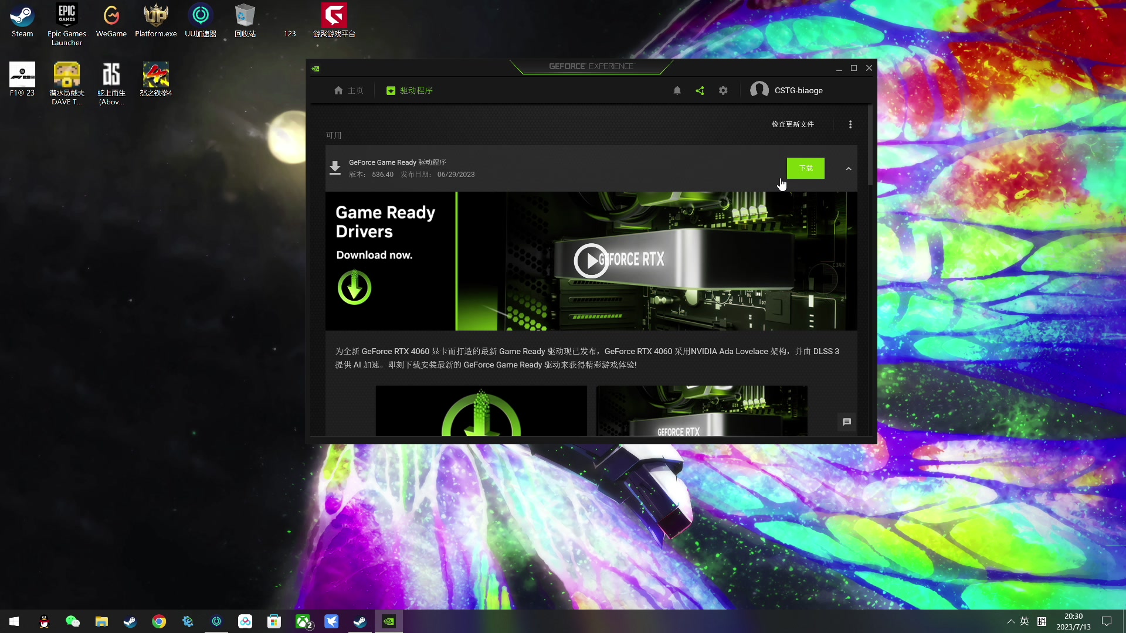This screenshot has width=1126, height=633.
Task: Open the Epic Games Launcher desktop shortcut
Action: (x=67, y=25)
